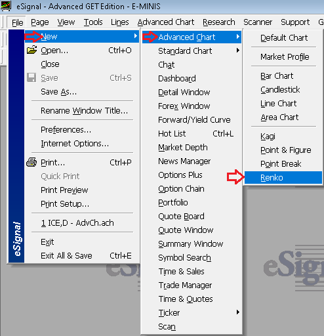Open the Advanced Chart menu bar item
The height and width of the screenshot is (336, 324).
point(166,22)
